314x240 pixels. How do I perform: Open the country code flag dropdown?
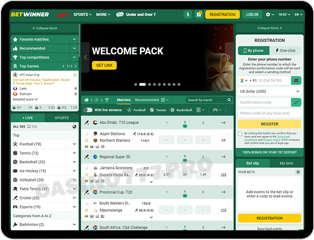pos(244,81)
